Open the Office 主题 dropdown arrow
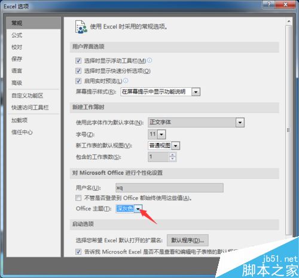 [138, 209]
